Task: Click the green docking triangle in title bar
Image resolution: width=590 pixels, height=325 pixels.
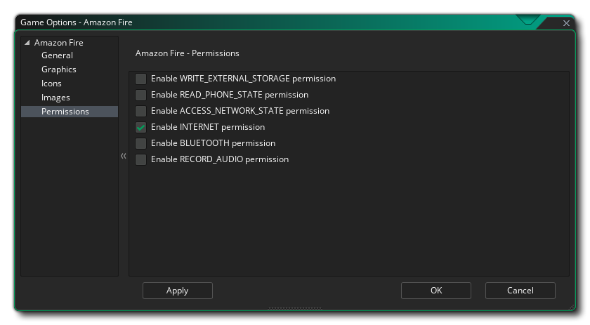Action: 528,20
